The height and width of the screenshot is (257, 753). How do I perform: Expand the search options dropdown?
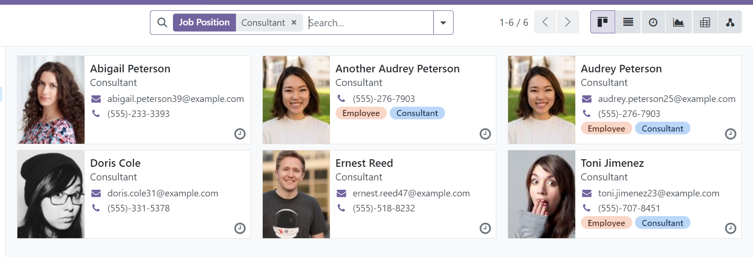(x=443, y=23)
